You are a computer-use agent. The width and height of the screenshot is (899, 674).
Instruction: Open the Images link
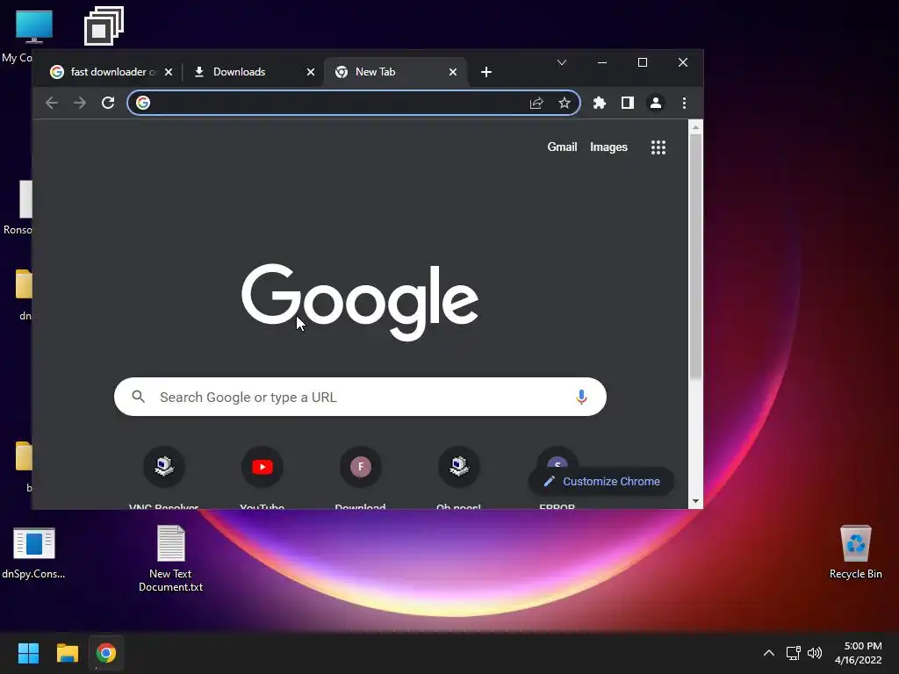click(x=608, y=147)
